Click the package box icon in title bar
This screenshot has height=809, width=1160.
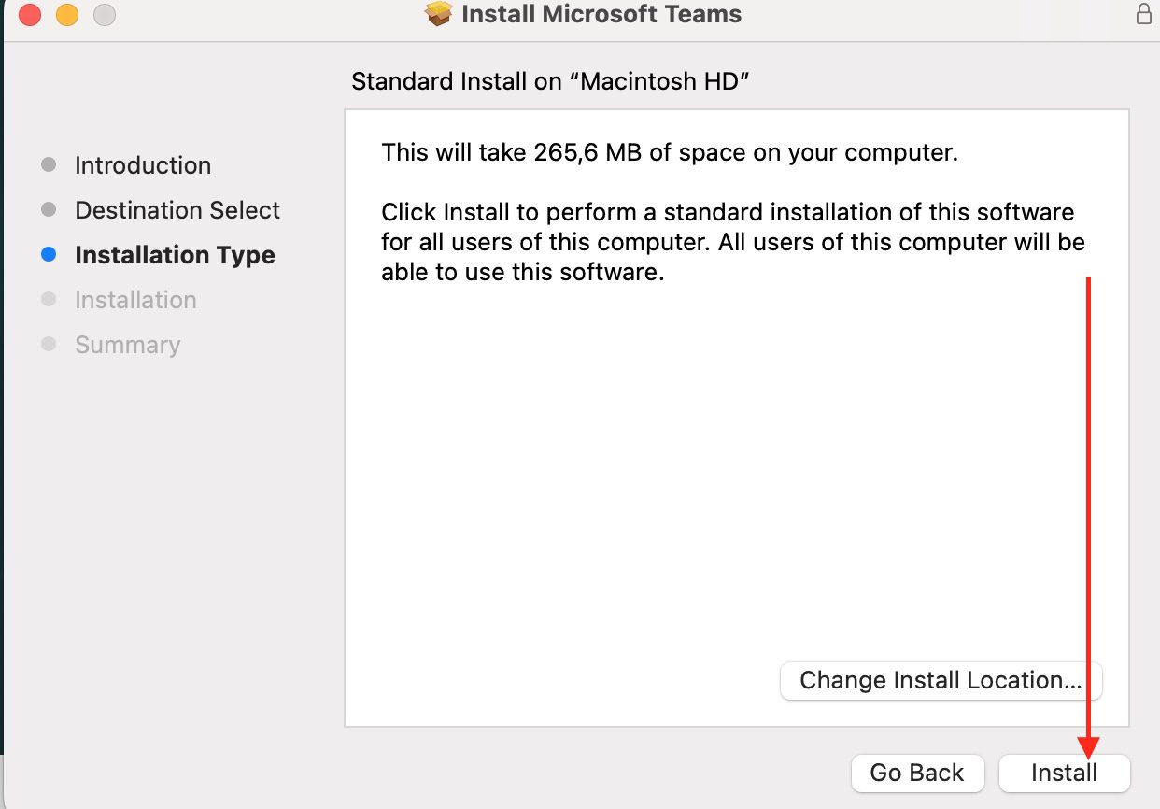(x=439, y=14)
